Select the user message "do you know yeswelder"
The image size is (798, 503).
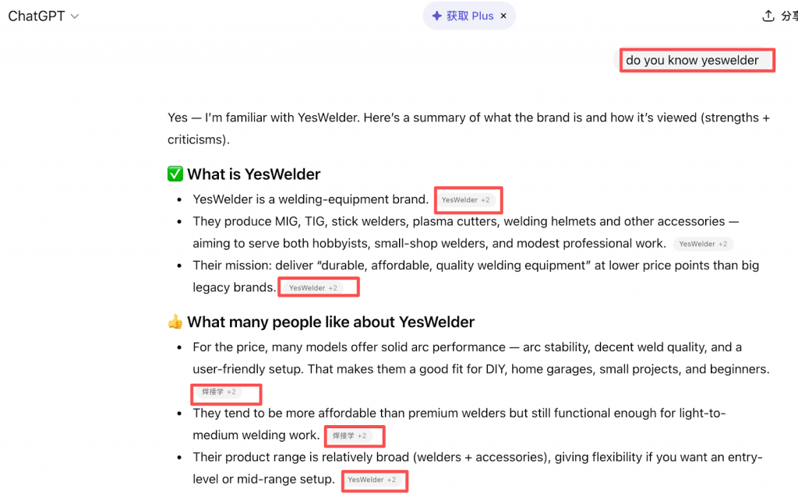[x=692, y=60]
